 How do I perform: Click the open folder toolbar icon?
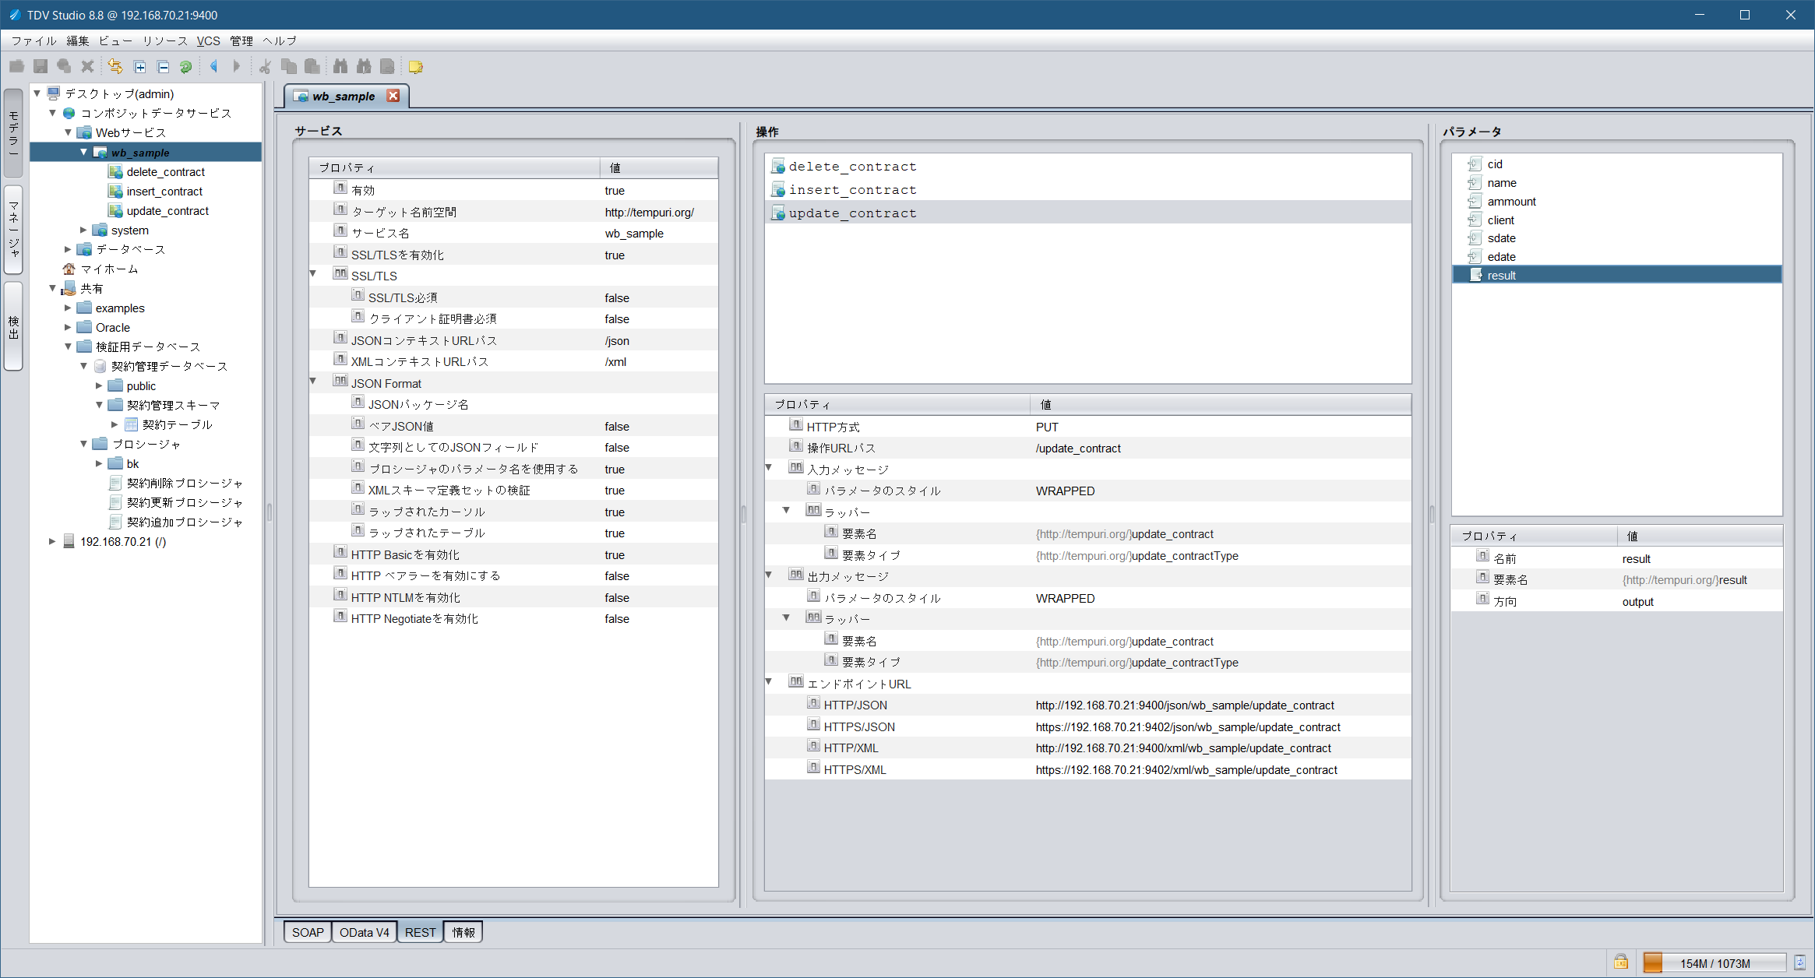[x=17, y=67]
